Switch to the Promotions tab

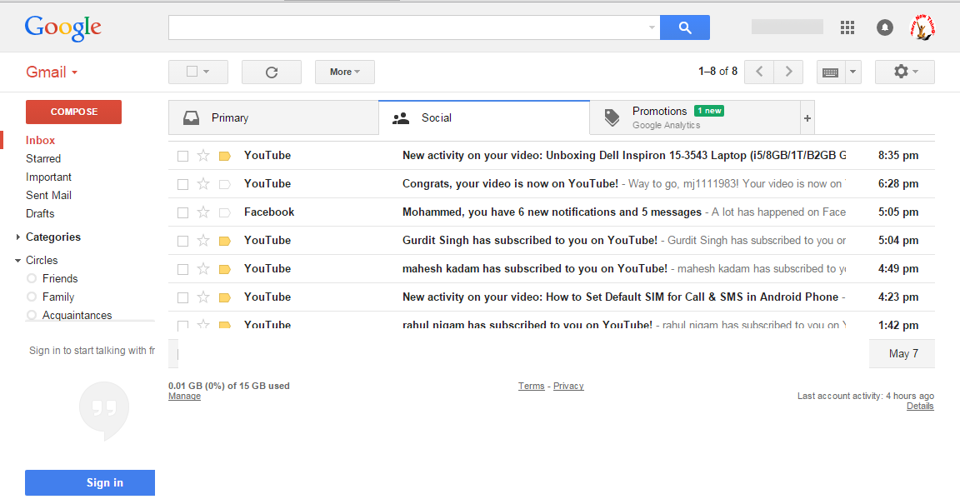tap(695, 118)
